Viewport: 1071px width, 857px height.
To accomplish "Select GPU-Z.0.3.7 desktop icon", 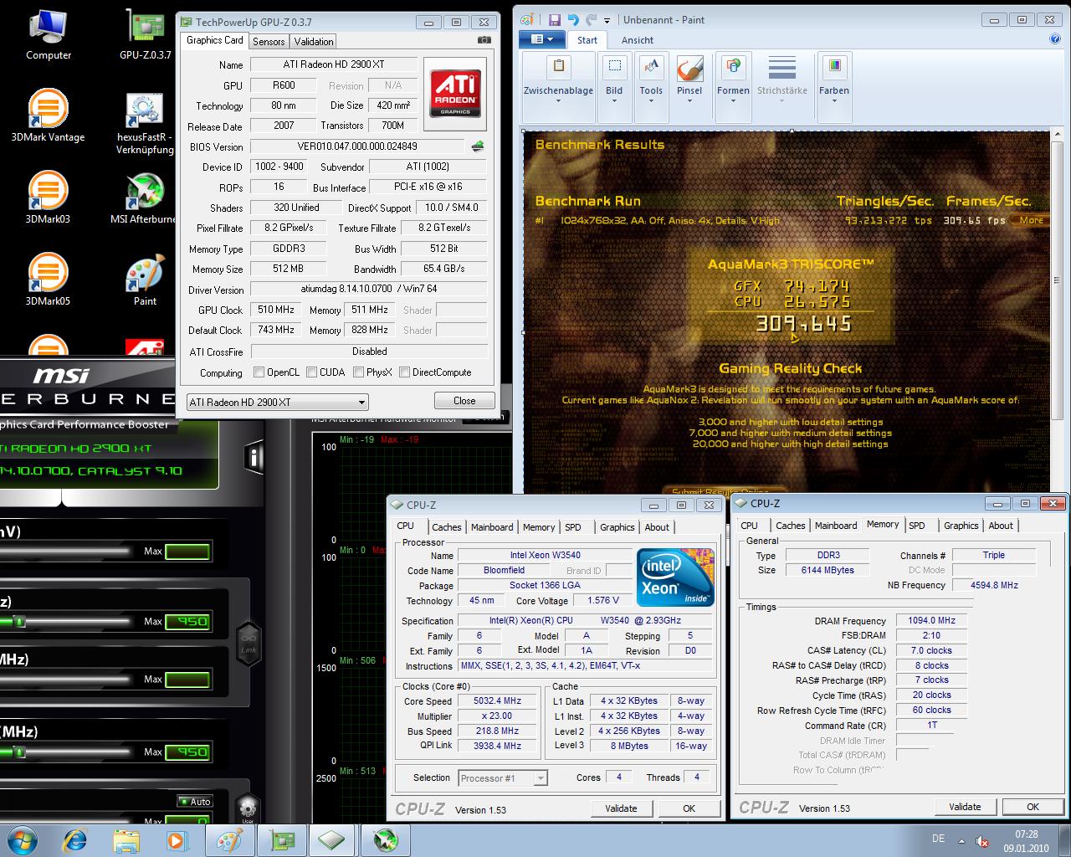I will click(x=145, y=35).
